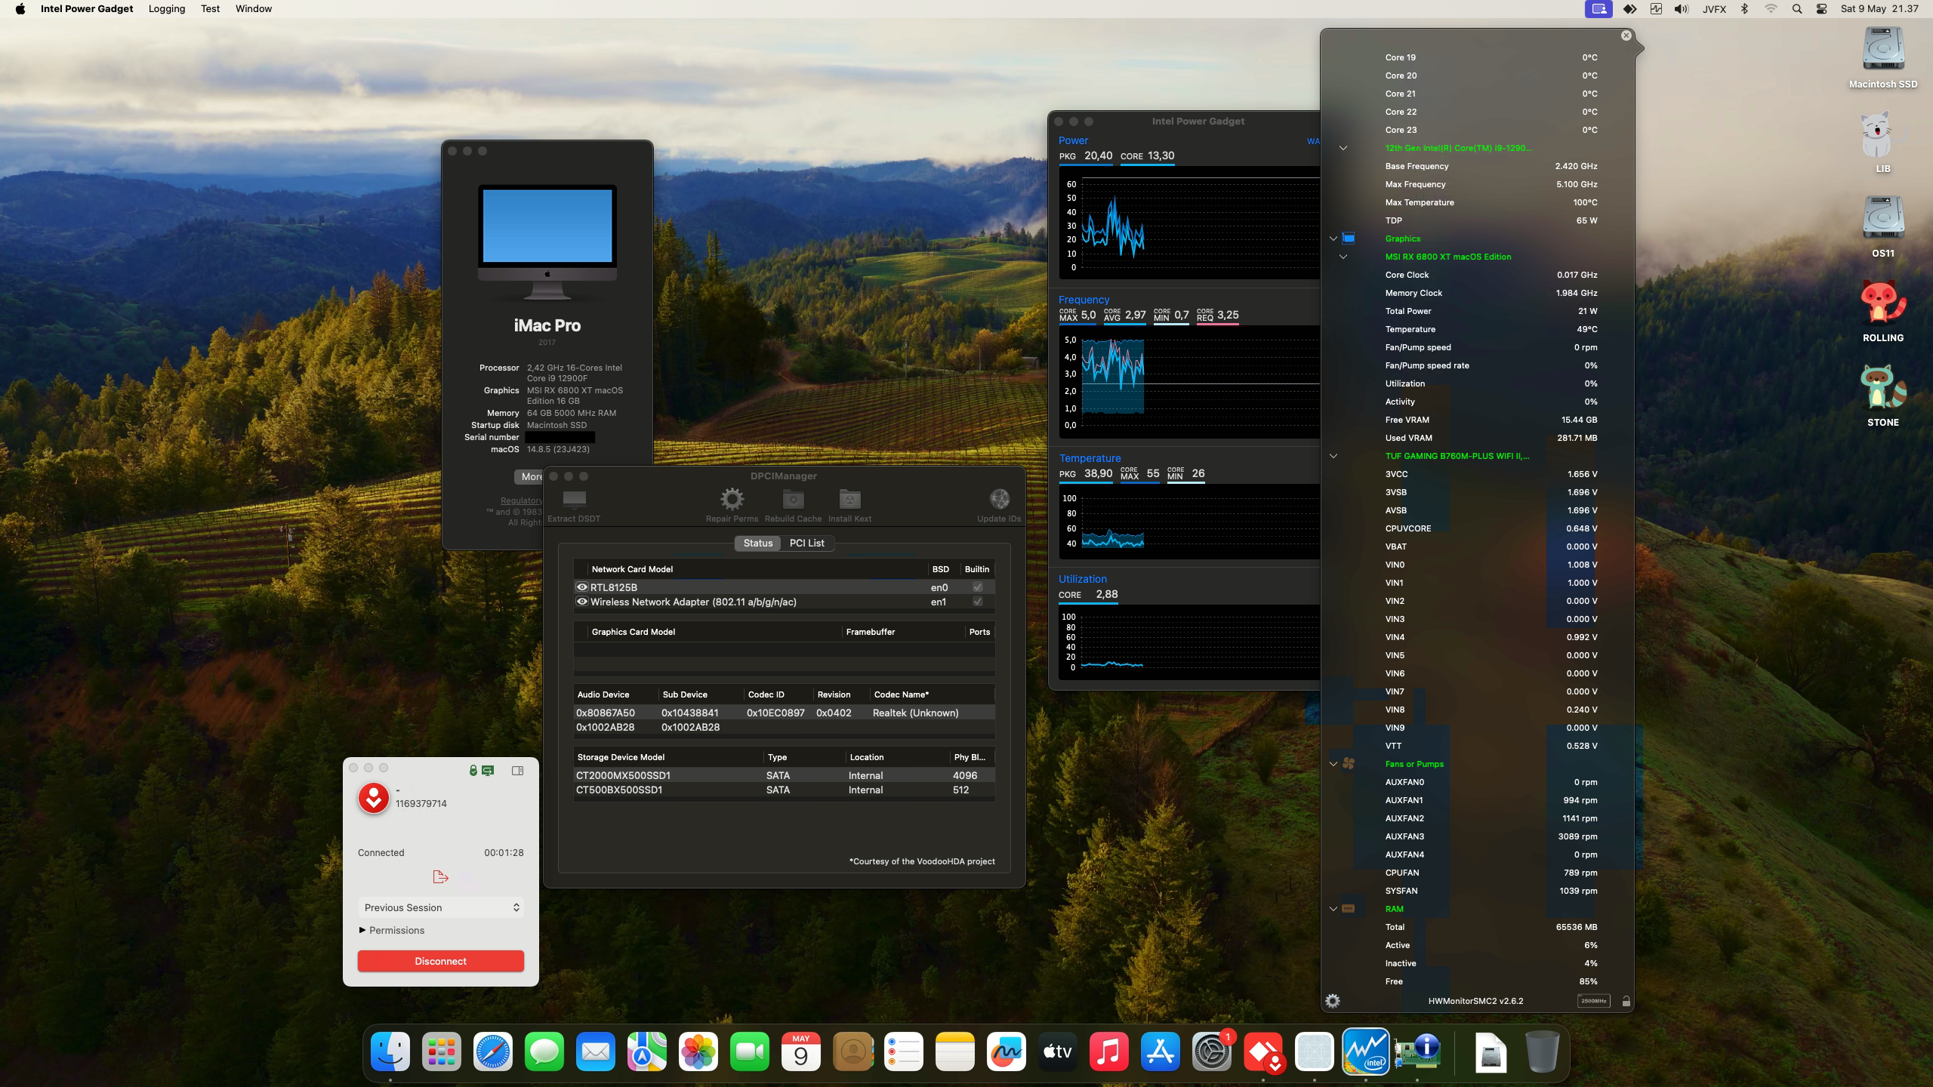This screenshot has width=1933, height=1087.
Task: Open the Freeform dock icon
Action: tap(1007, 1051)
